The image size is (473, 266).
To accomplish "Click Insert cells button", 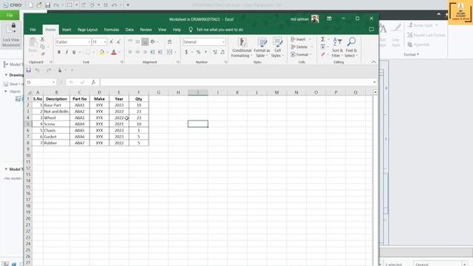I will point(298,39).
